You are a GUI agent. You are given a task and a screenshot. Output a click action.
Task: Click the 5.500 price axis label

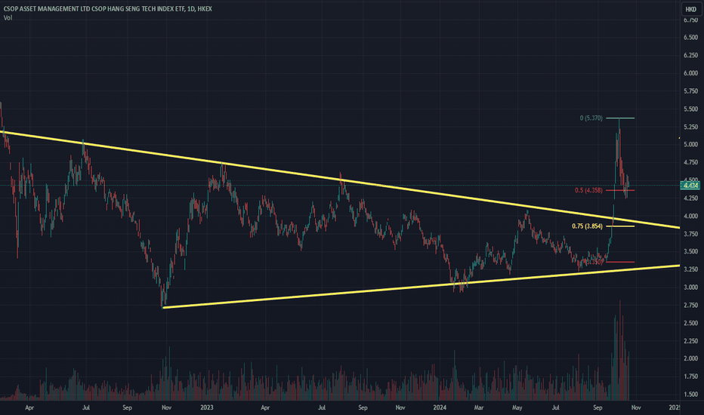click(x=690, y=109)
